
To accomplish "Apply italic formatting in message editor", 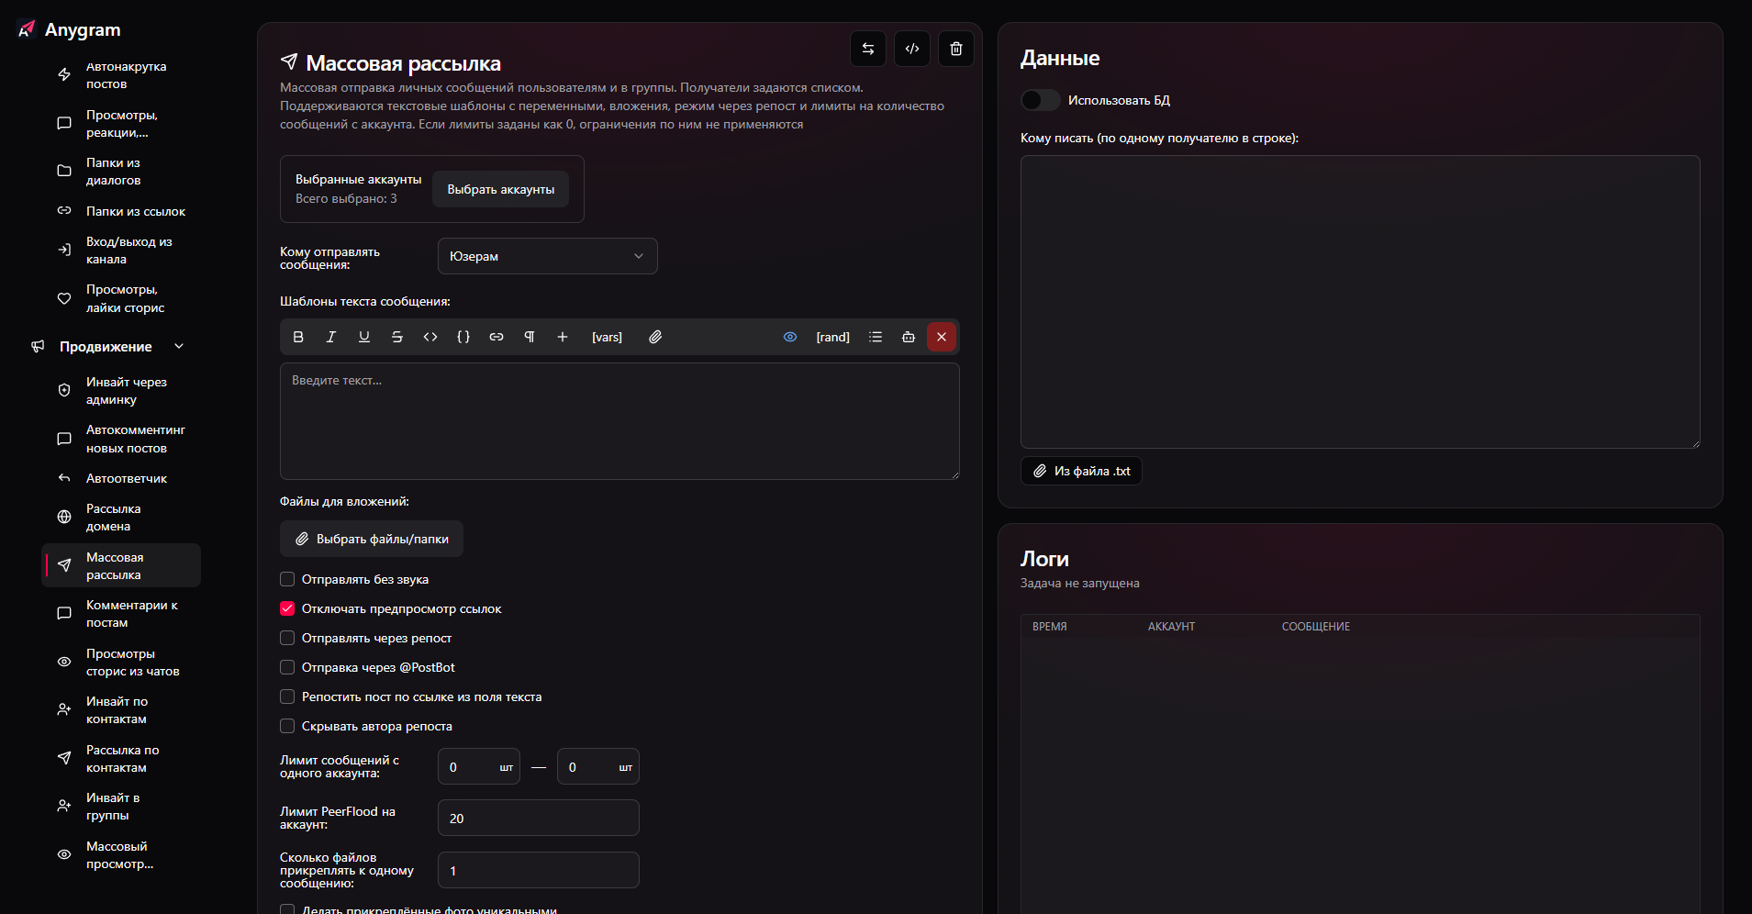I will (331, 337).
